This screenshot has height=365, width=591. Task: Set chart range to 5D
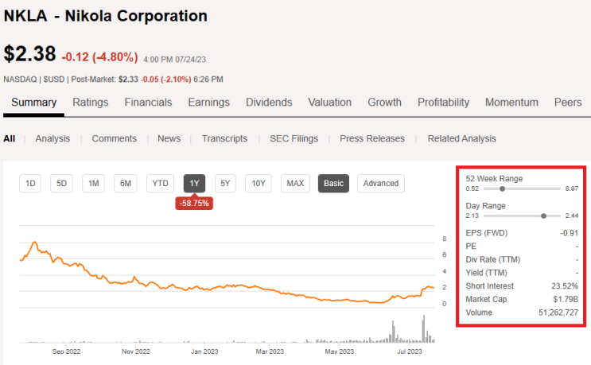(61, 184)
